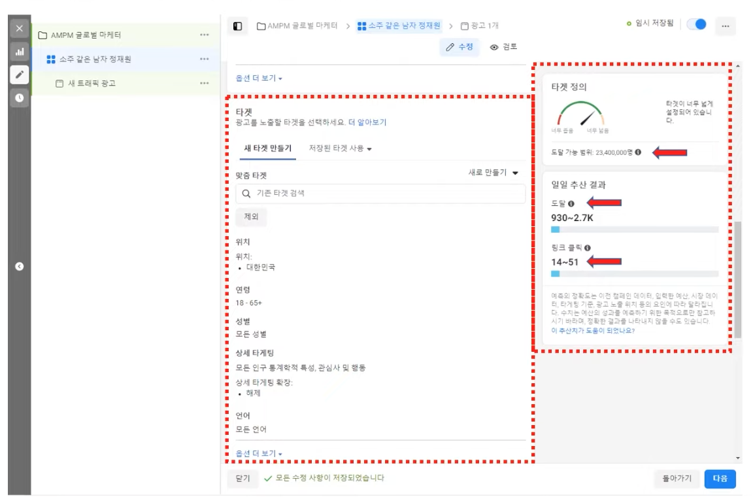The height and width of the screenshot is (497, 753).
Task: Open the top-right three-dot more menu
Action: tap(725, 26)
